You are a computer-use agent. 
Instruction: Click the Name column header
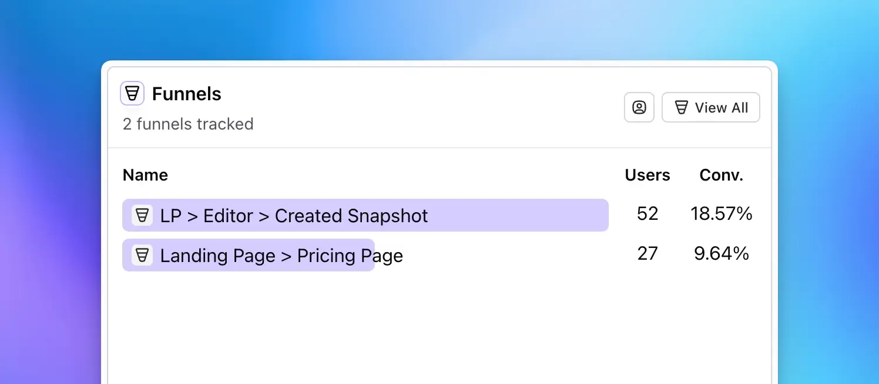coord(145,175)
